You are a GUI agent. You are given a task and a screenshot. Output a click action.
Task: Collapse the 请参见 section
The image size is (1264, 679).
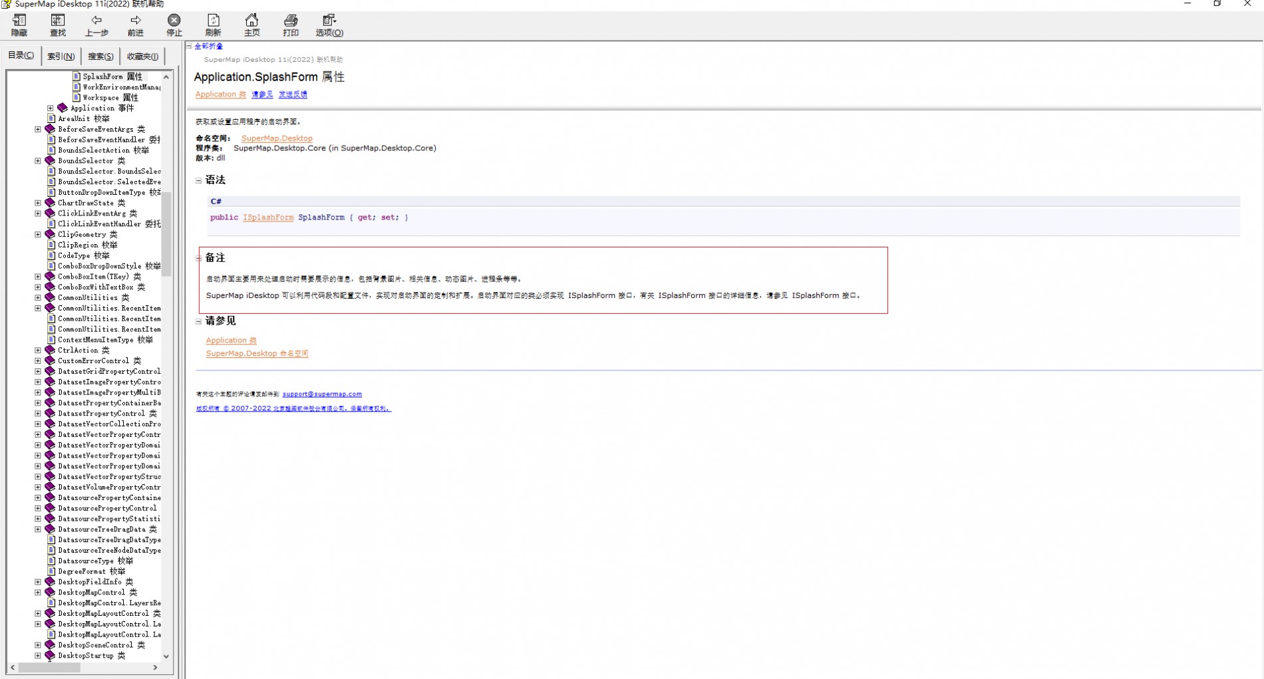[198, 321]
